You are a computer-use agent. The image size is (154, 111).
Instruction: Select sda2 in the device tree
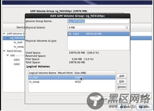tap(17, 64)
